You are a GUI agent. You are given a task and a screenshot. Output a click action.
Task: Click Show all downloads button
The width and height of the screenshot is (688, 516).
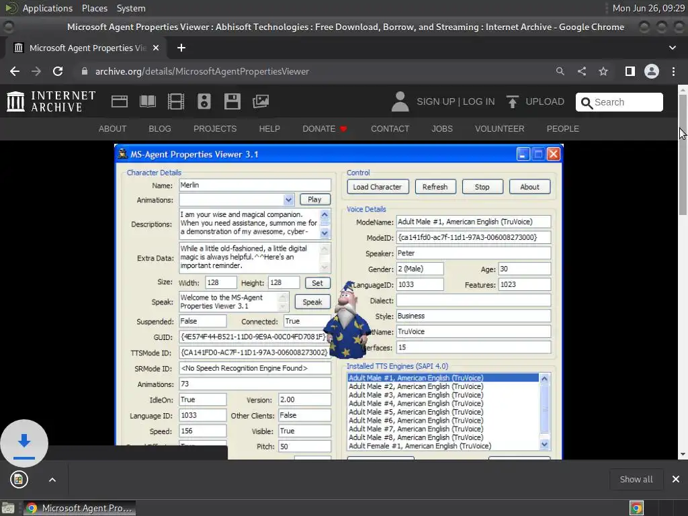click(x=636, y=479)
